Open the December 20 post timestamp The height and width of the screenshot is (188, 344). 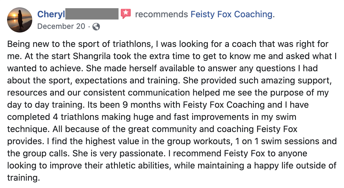point(61,26)
